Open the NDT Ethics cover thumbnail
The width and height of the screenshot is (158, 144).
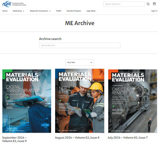pyautogui.click(x=80, y=101)
